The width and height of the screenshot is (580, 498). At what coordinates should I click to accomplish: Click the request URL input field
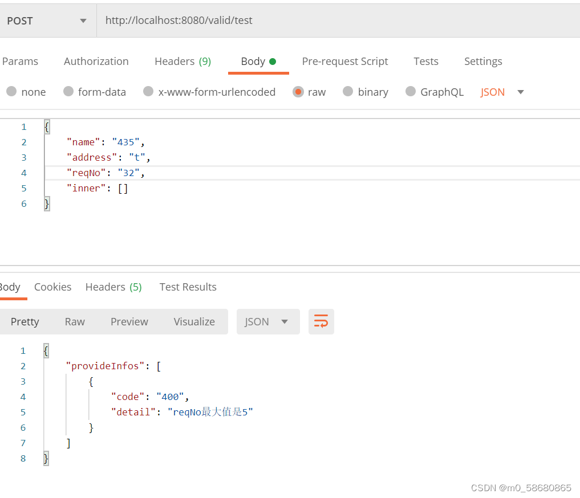[338, 21]
